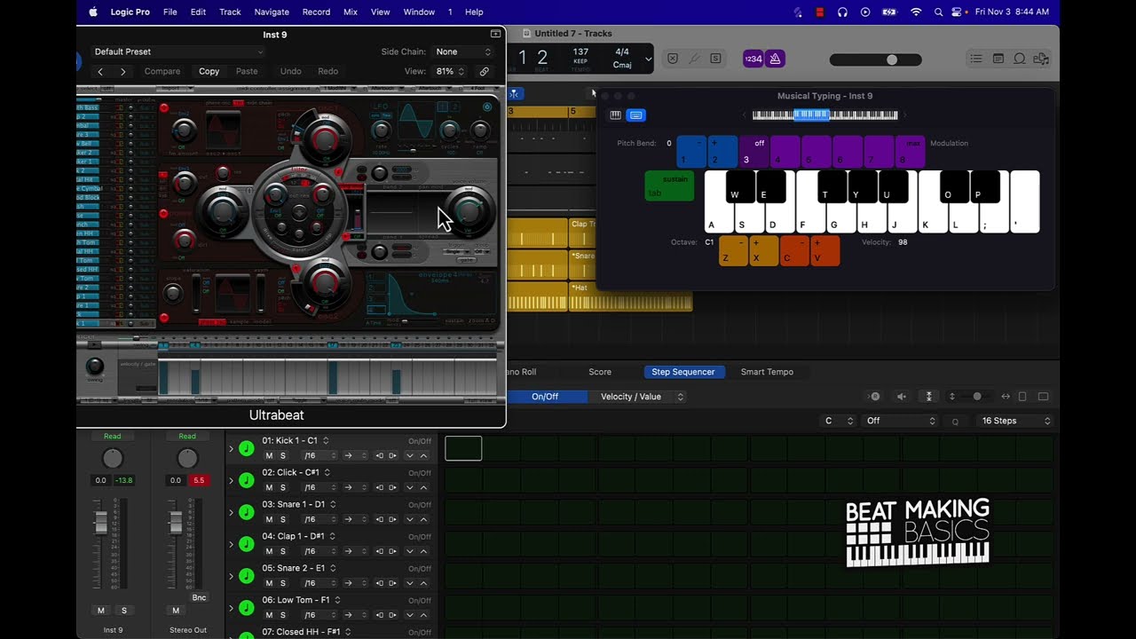
Task: Open the List Editors icon in toolbar
Action: tap(976, 59)
